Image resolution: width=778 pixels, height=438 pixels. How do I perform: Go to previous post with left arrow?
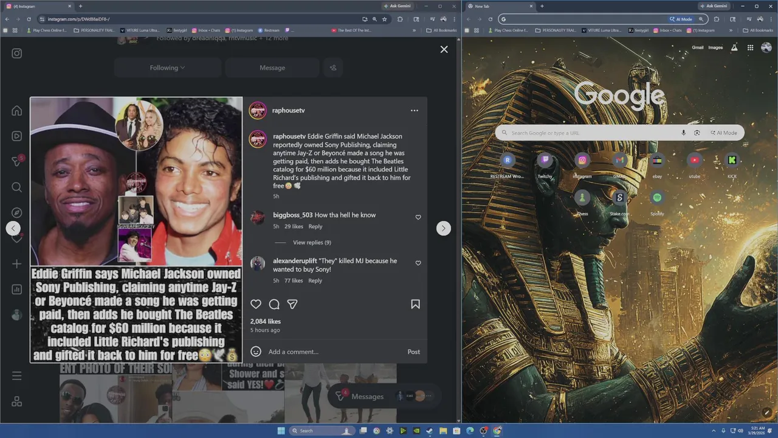coord(13,229)
